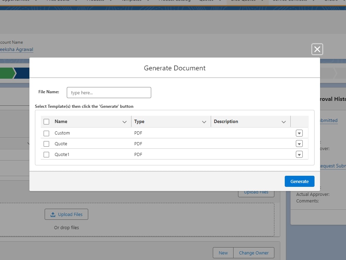Open Type column header chevron
The height and width of the screenshot is (260, 346).
click(x=204, y=122)
